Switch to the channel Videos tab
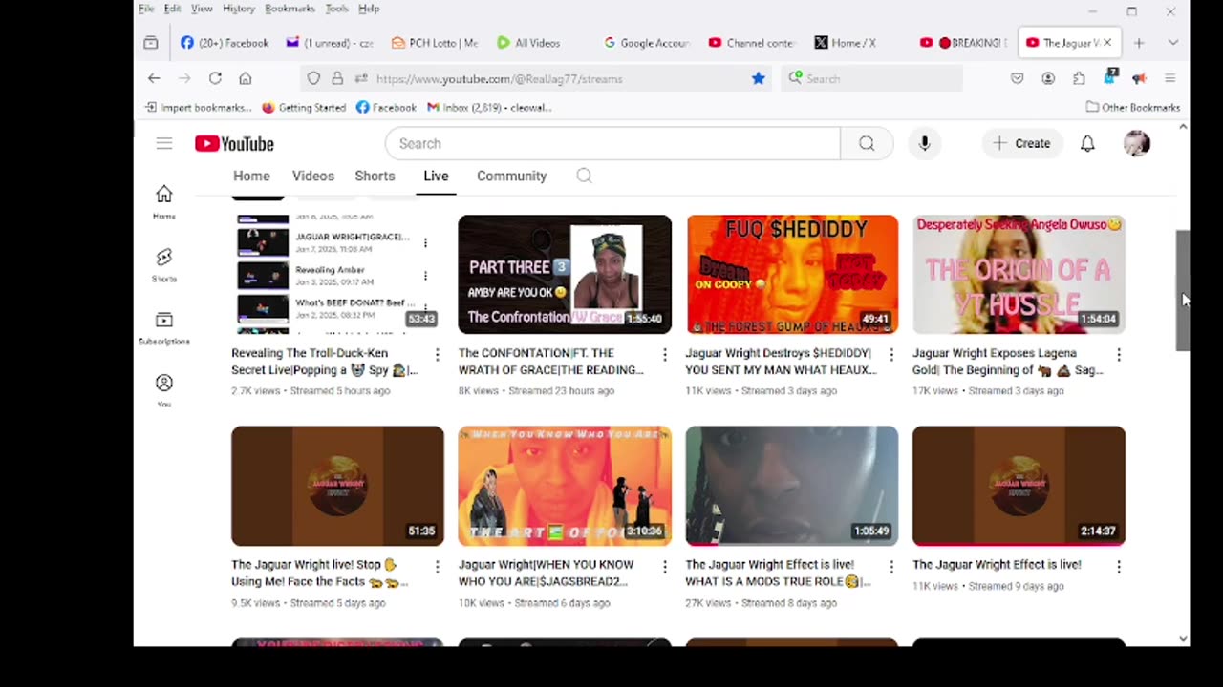1223x687 pixels. 313,176
